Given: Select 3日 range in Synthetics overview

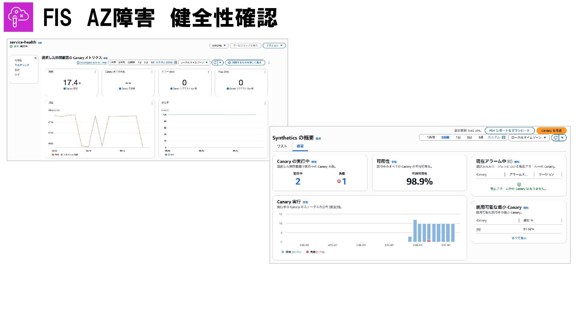Looking at the screenshot, I should 469,137.
